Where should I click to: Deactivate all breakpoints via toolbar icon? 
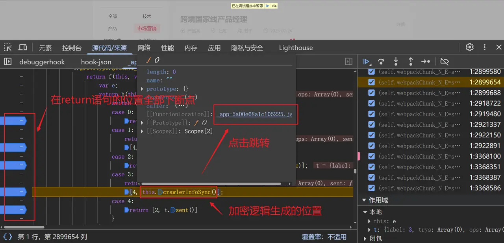tap(445, 62)
